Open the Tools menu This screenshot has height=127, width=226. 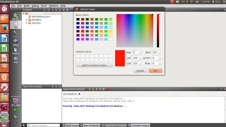pos(44,6)
